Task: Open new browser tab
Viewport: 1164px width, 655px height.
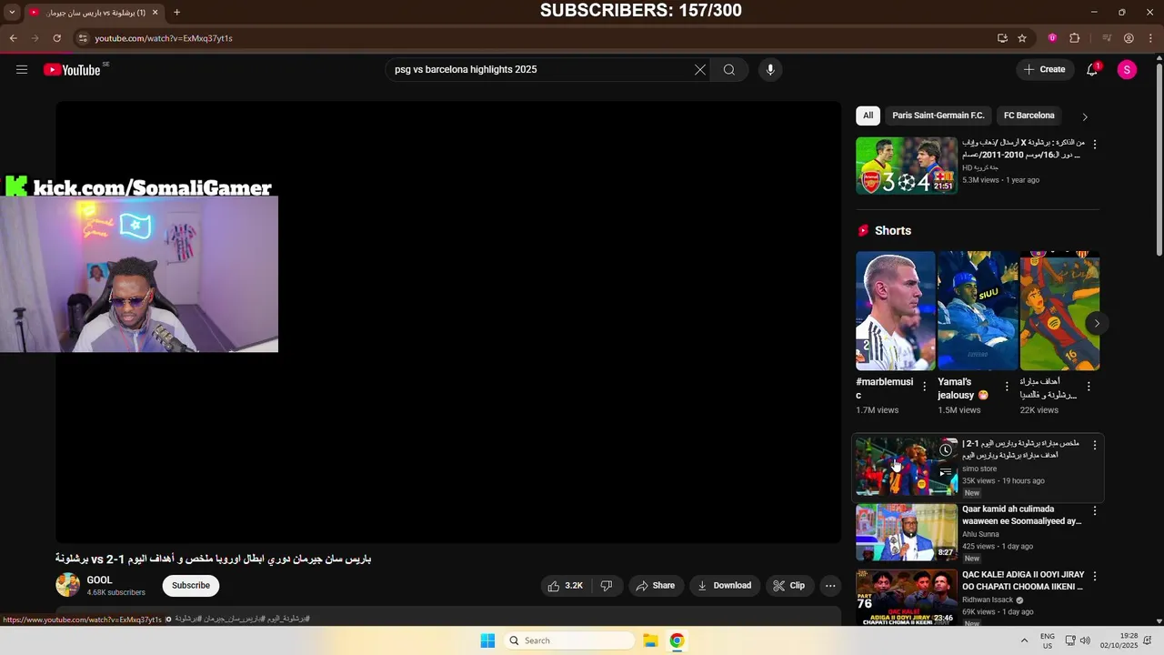Action: [176, 13]
